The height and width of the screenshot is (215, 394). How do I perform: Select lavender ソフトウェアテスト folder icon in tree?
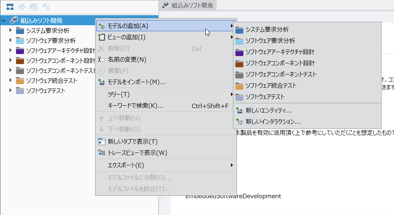[x=20, y=90]
